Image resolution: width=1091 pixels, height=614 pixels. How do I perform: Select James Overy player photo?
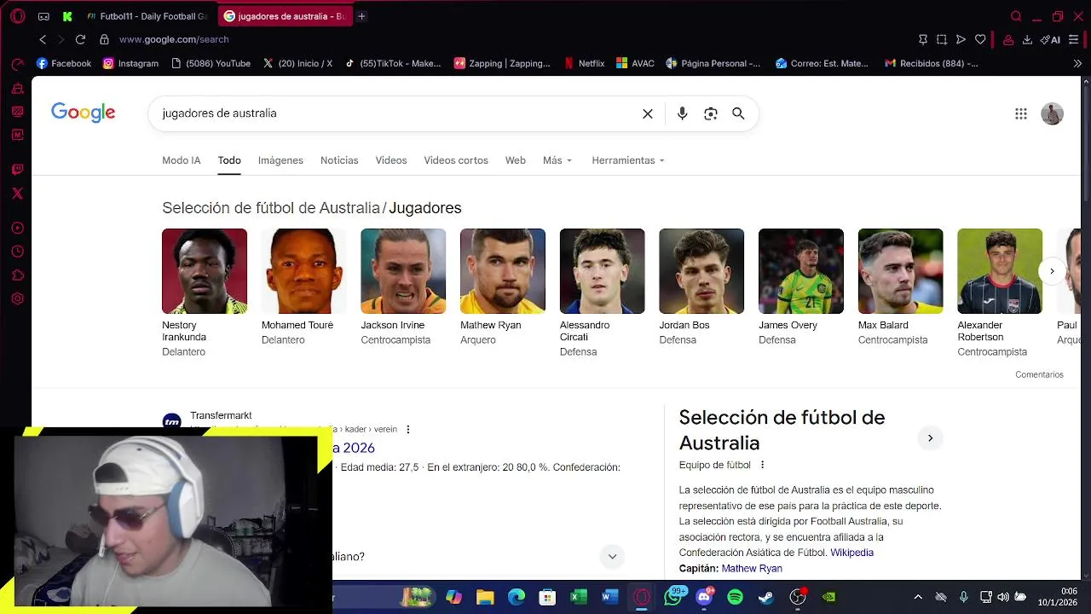tap(801, 271)
